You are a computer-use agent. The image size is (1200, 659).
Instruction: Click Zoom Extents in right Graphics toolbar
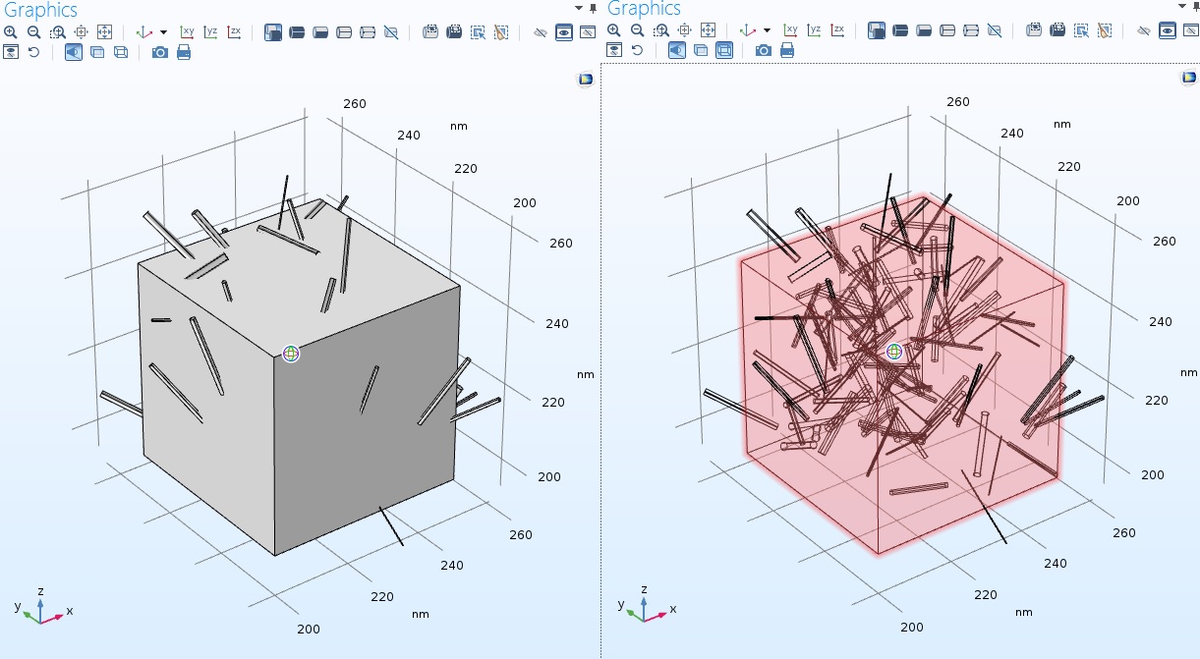click(709, 32)
